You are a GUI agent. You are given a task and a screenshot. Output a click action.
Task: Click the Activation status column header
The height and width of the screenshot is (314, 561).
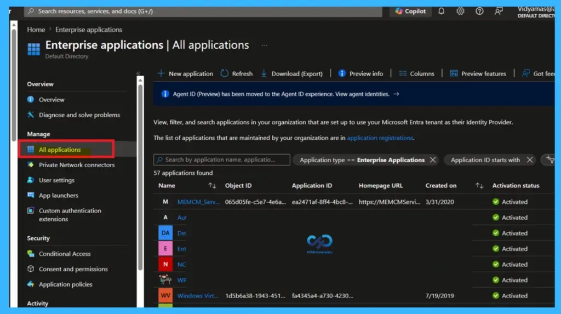[x=516, y=185]
